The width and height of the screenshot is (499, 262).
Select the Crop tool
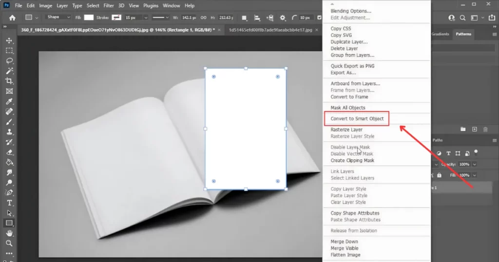pyautogui.click(x=9, y=81)
